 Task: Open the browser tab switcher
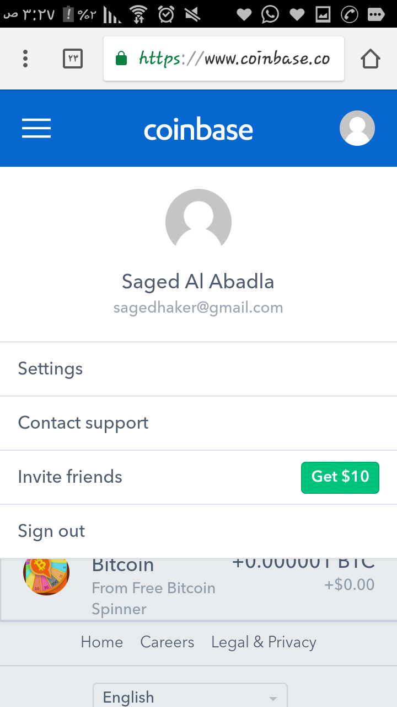click(x=73, y=59)
